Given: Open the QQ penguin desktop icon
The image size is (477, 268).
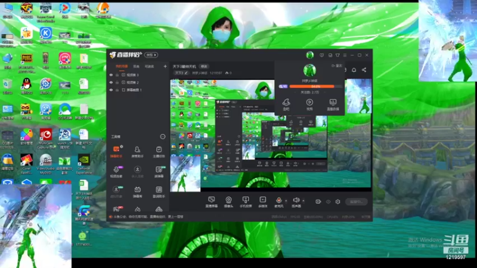Looking at the screenshot, I should (26, 85).
